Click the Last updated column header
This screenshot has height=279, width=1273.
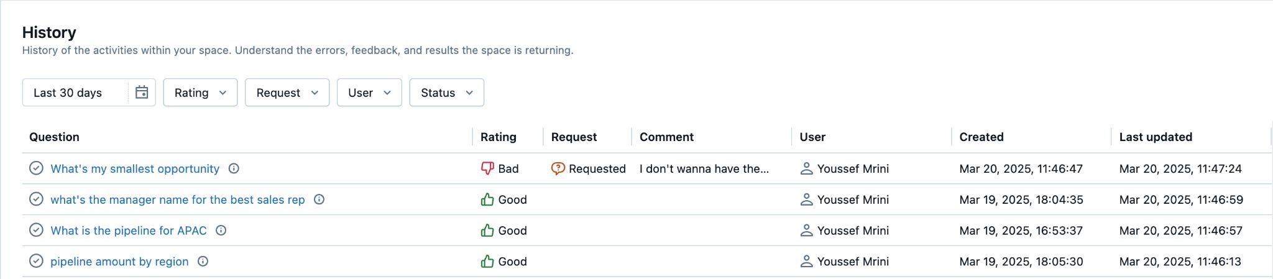point(1155,137)
